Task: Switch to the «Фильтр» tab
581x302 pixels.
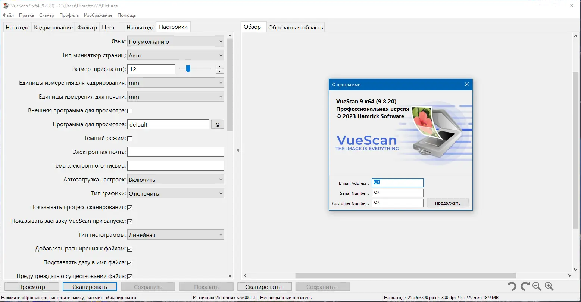Action: pos(87,27)
